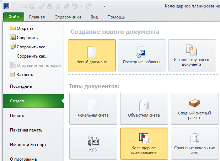Screen dimensions: 220x161
Task: Click the Redo arrow in quick access toolbar
Action: point(88,6)
